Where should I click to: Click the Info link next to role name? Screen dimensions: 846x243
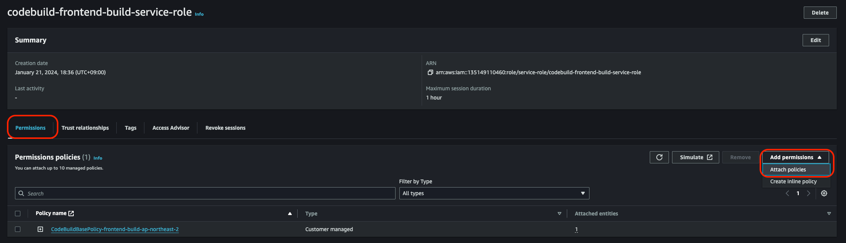coord(199,14)
